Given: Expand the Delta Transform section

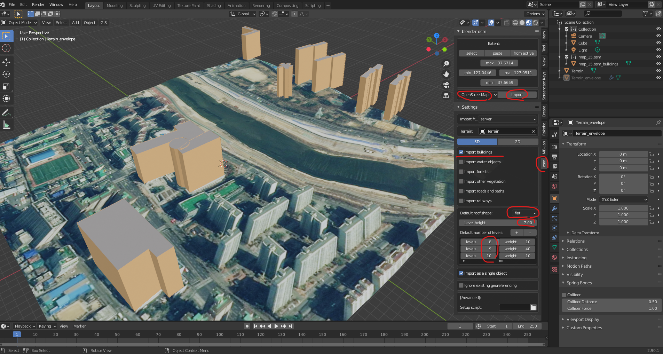Looking at the screenshot, I should pyautogui.click(x=585, y=233).
